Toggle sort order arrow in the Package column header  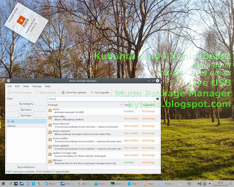click(121, 105)
